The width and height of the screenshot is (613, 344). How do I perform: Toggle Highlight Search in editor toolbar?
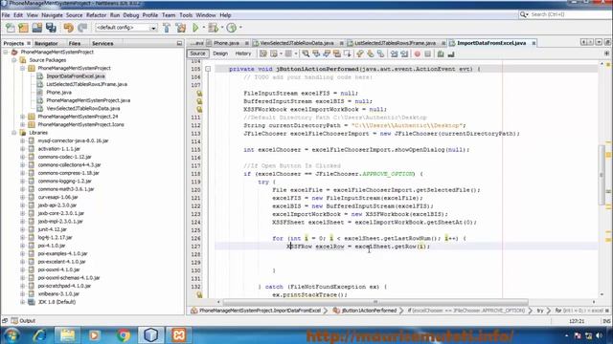pos(336,54)
